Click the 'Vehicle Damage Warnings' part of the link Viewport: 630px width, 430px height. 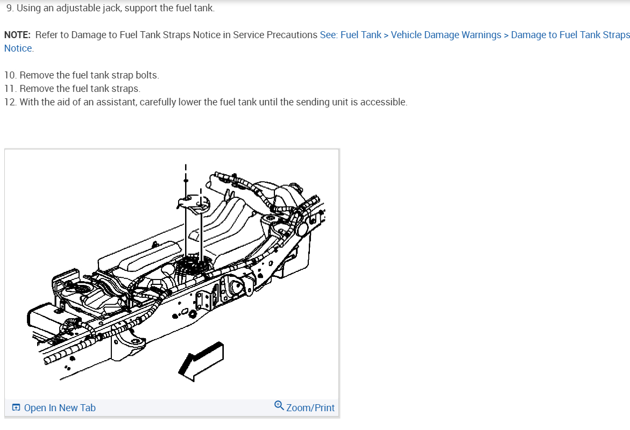pos(446,35)
